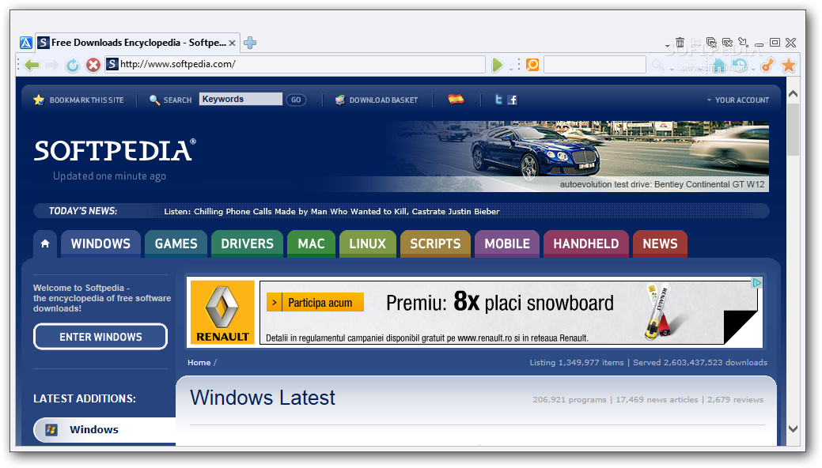Expand the dropdown beside the search magnifier
Screen dimensions: 822x468
672,70
